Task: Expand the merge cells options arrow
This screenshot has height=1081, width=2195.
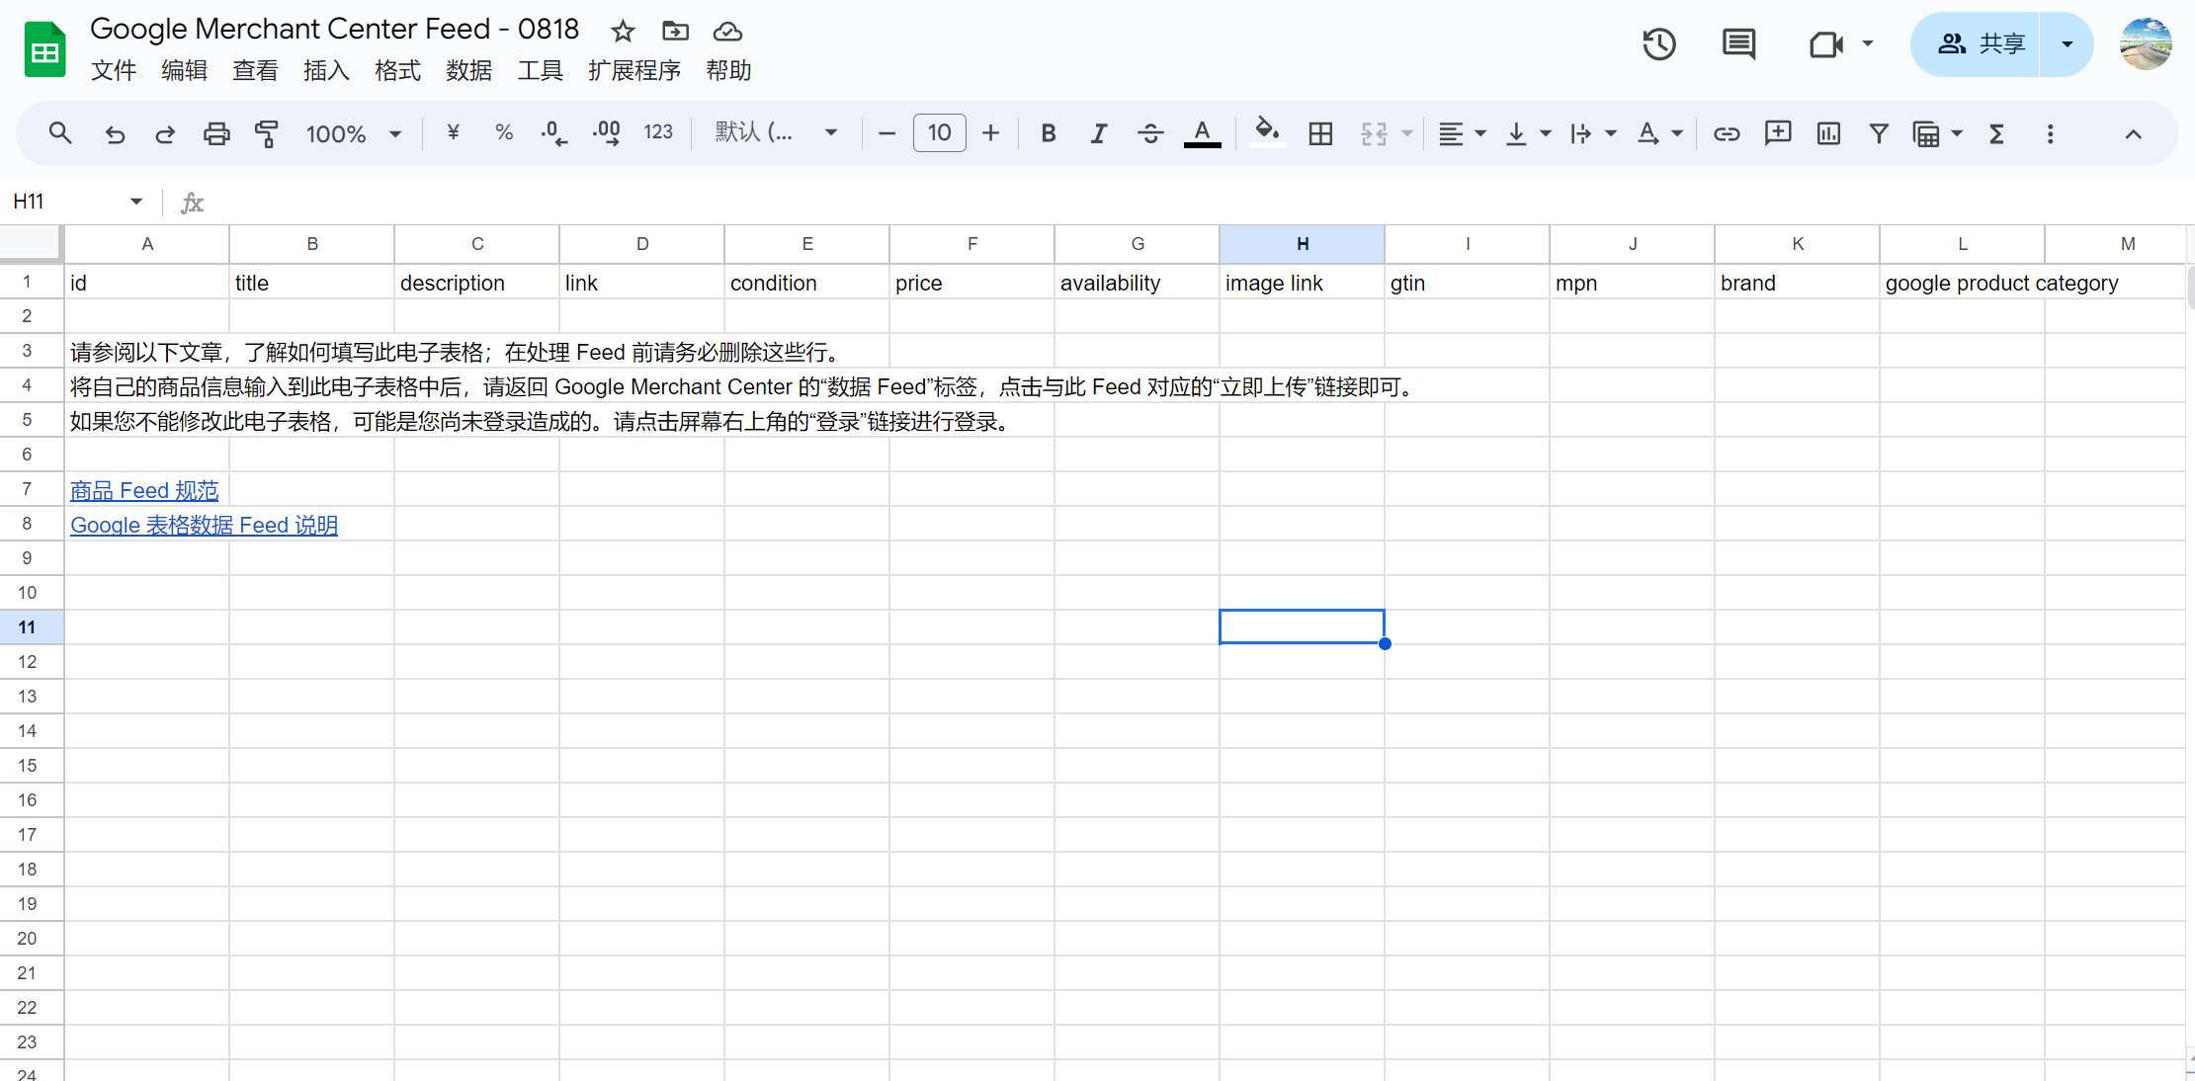Action: pos(1407,133)
